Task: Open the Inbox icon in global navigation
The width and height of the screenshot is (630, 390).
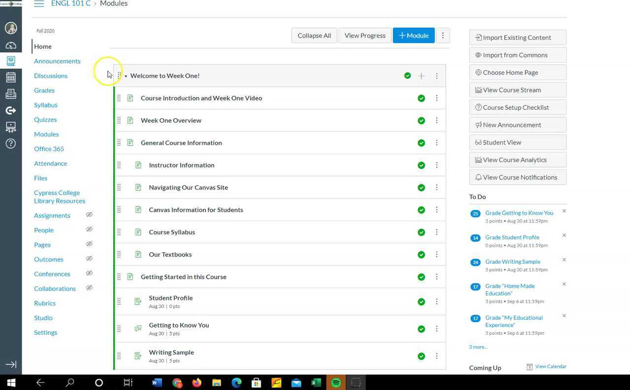Action: [11, 94]
